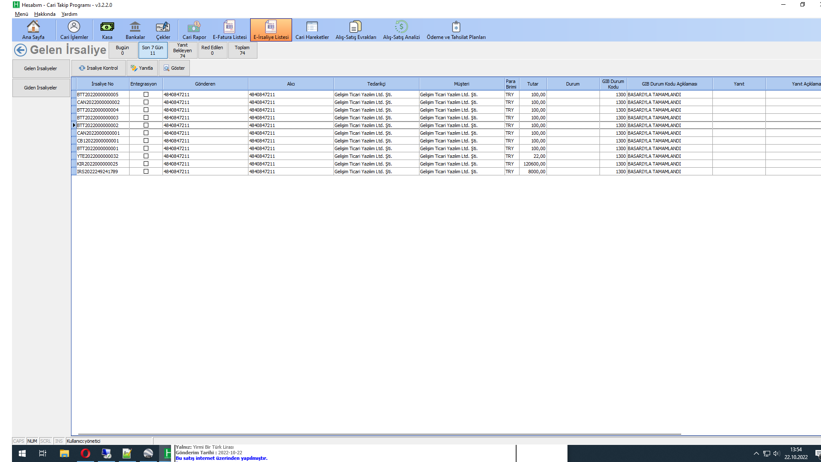Open Bankalar bank icon
The width and height of the screenshot is (821, 462).
135,30
